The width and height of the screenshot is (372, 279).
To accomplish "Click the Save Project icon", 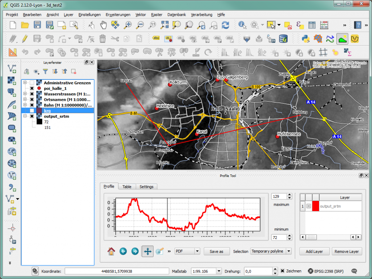I will coord(37,25).
